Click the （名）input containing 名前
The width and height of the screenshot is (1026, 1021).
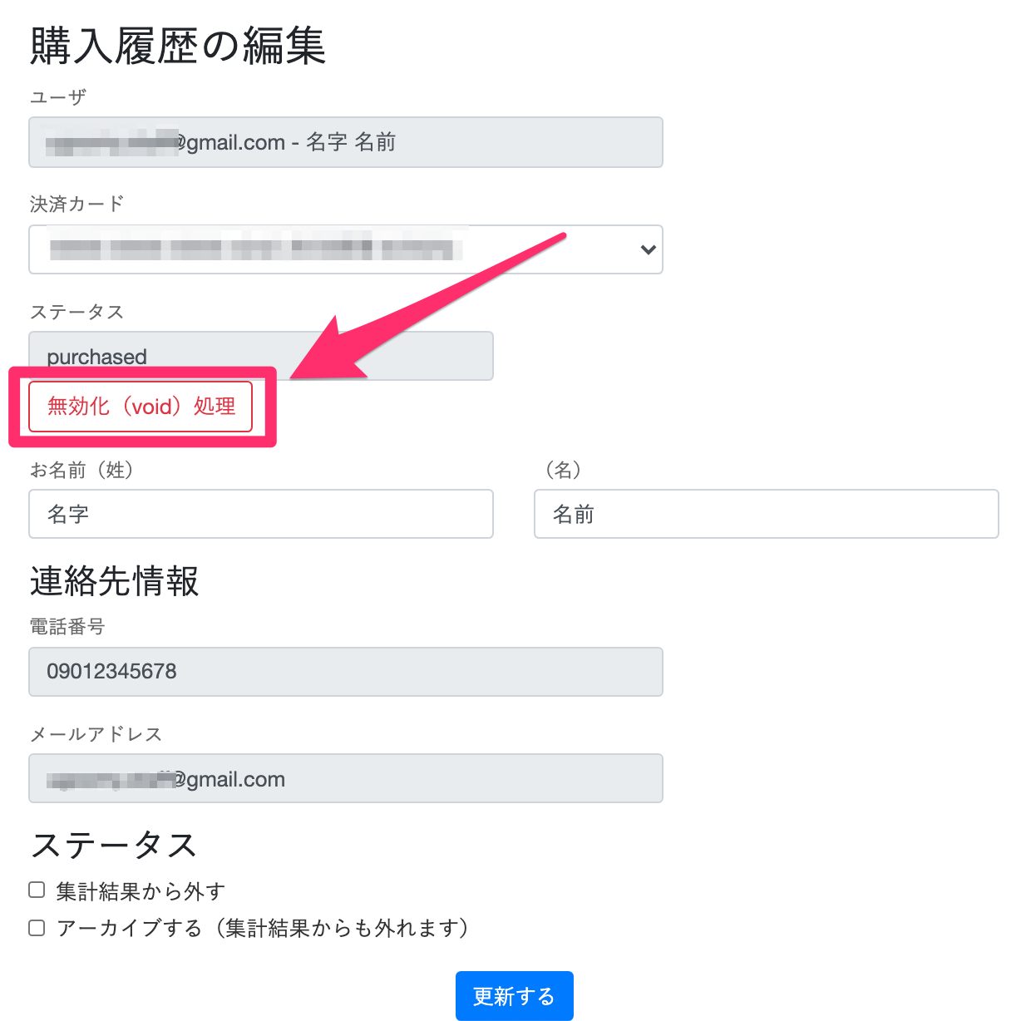[766, 514]
